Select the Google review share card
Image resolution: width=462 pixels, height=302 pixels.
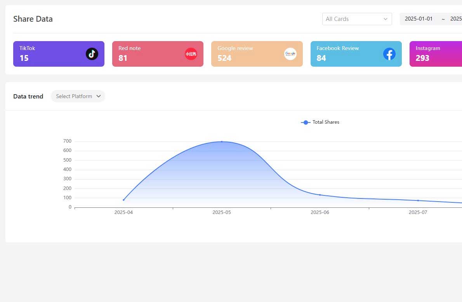257,54
